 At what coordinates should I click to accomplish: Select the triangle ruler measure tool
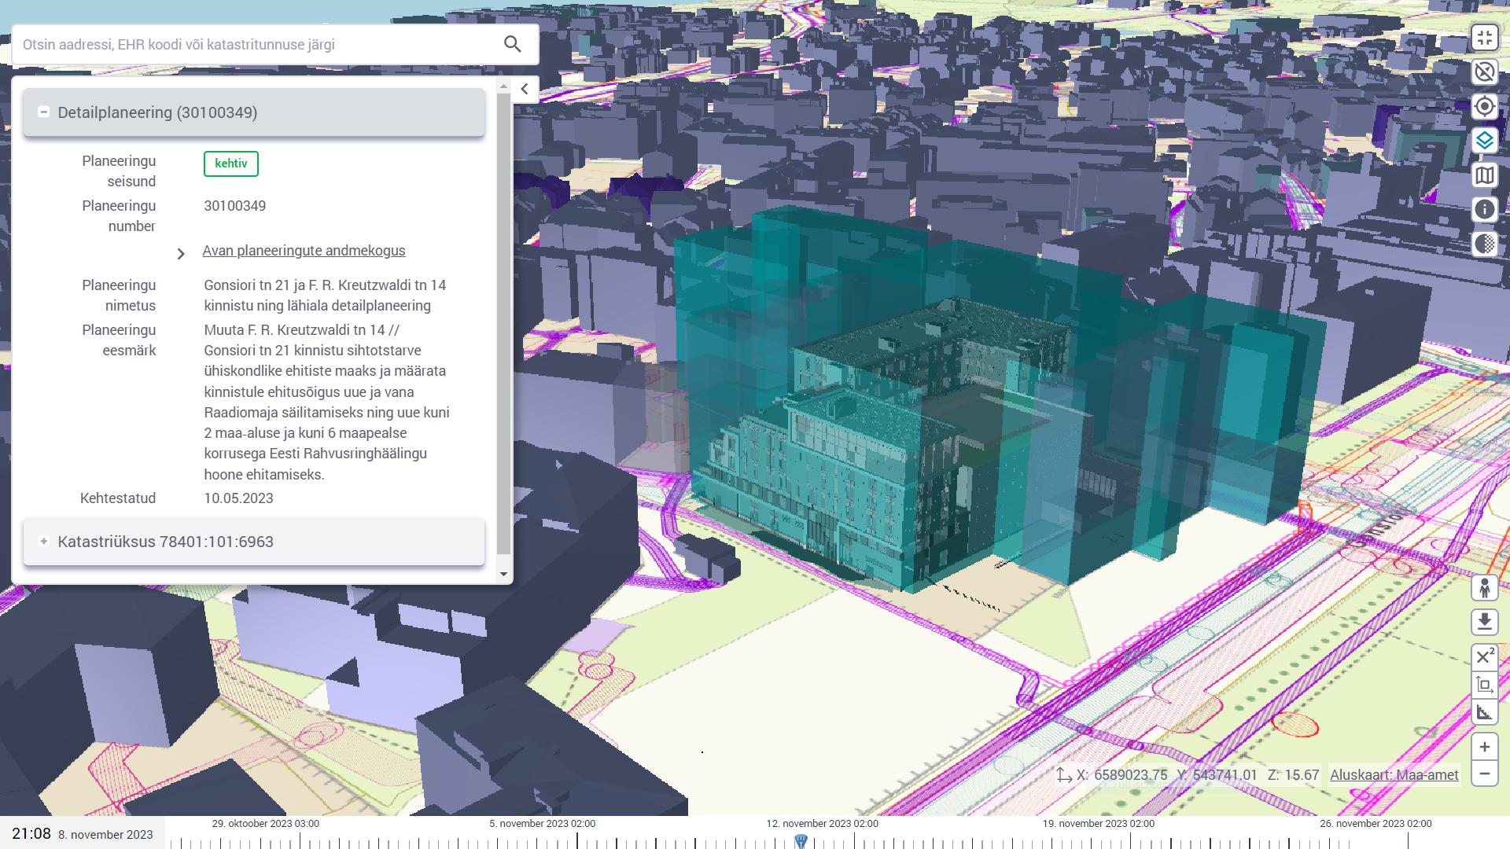click(1484, 713)
